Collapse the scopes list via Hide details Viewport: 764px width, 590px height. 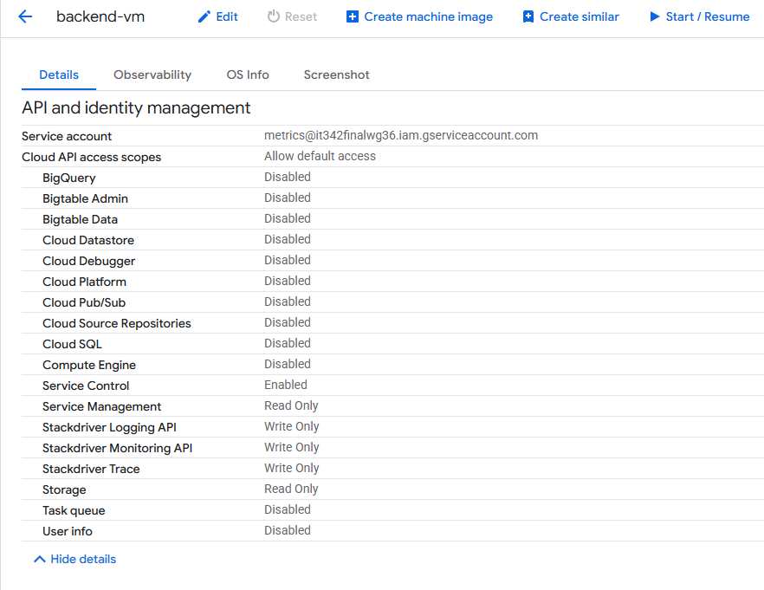click(x=83, y=559)
